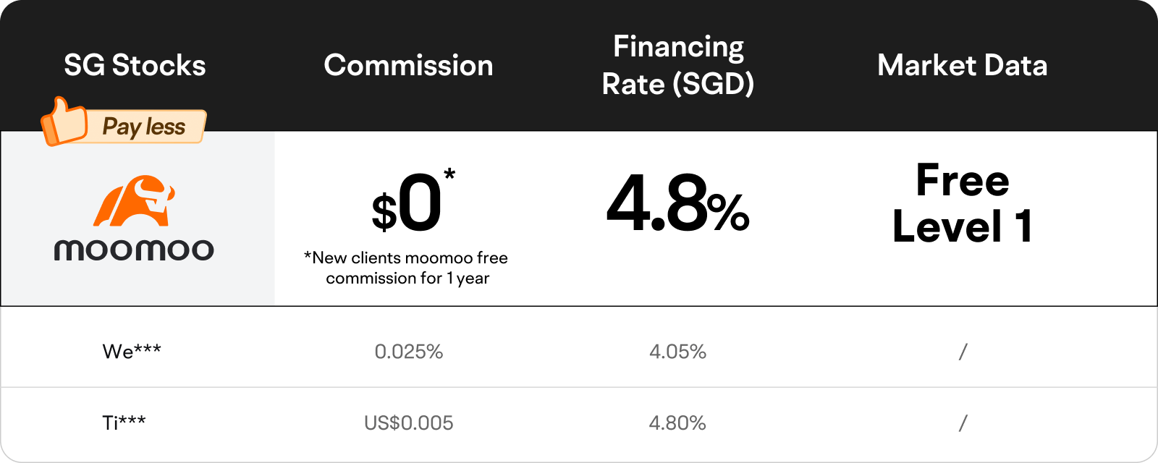Click the 4.80% financing rate cell
The image size is (1158, 463).
coord(677,422)
